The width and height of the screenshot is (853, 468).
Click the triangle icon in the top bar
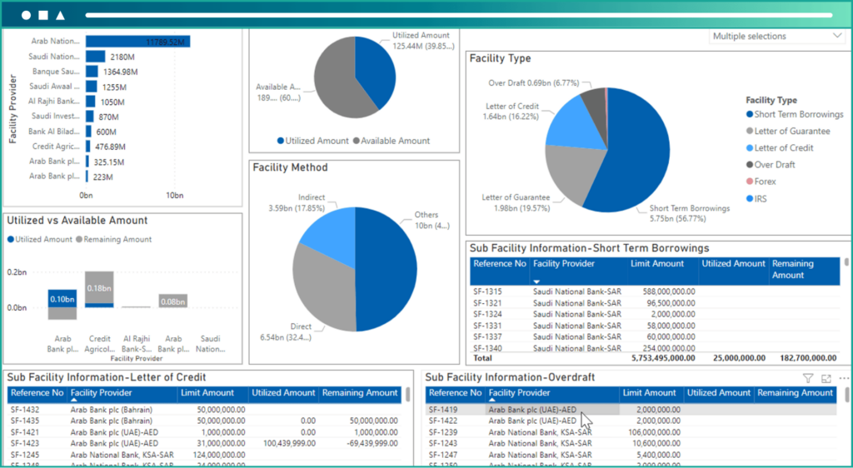[x=61, y=15]
